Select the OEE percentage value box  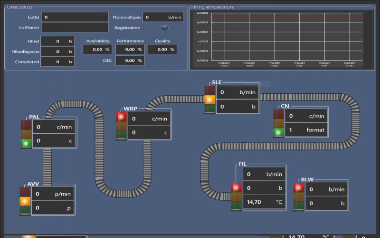(x=129, y=60)
